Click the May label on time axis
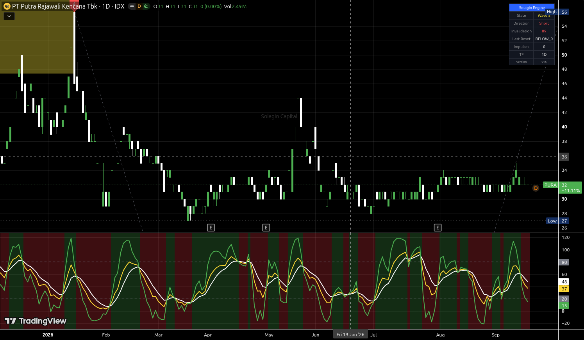 [x=269, y=335]
